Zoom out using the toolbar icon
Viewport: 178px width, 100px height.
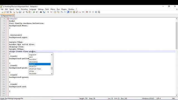click(x=51, y=12)
